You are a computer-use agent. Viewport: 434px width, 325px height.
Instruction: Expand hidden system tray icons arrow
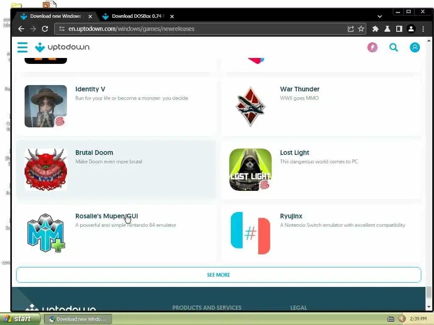(402, 319)
